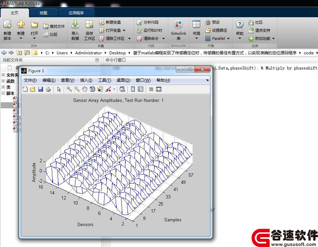Open Brush tool color dropdown arrow

[x=114, y=89]
